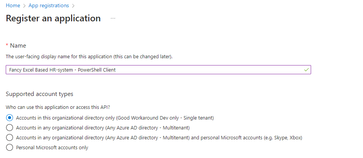Click the 'Register an application' page title
This screenshot has width=363, height=158.
click(53, 18)
